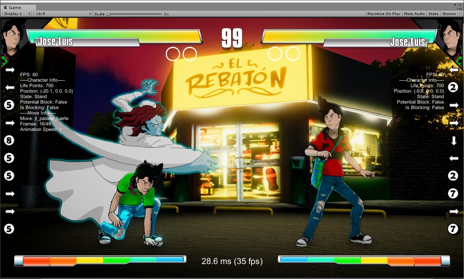464x279 pixels.
Task: Expand the Gizmos dropdown arrow
Action: coord(459,14)
